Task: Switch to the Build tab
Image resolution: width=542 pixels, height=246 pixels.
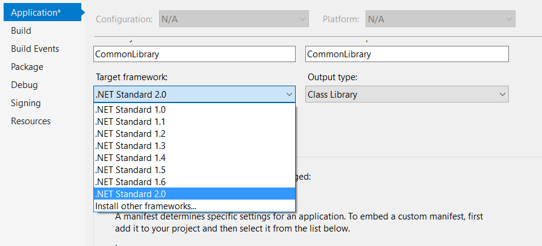Action: pos(21,31)
